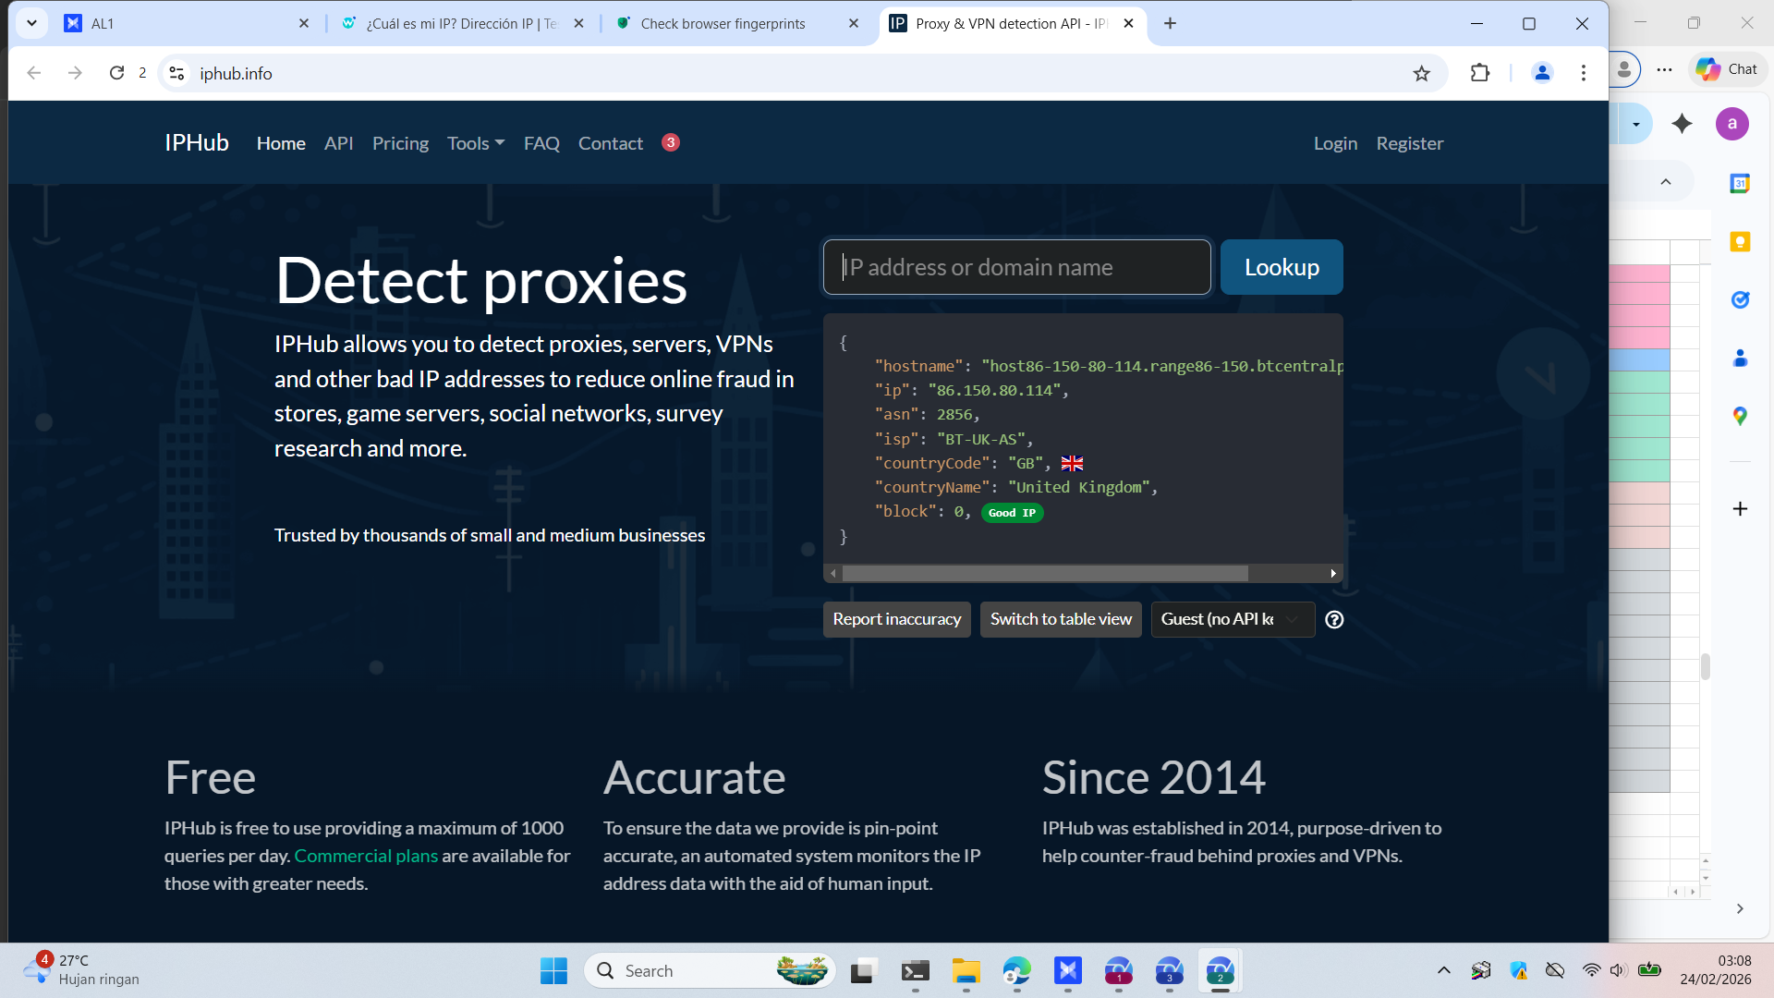Open Chrome three-dot menu
The height and width of the screenshot is (998, 1774).
[x=1584, y=73]
